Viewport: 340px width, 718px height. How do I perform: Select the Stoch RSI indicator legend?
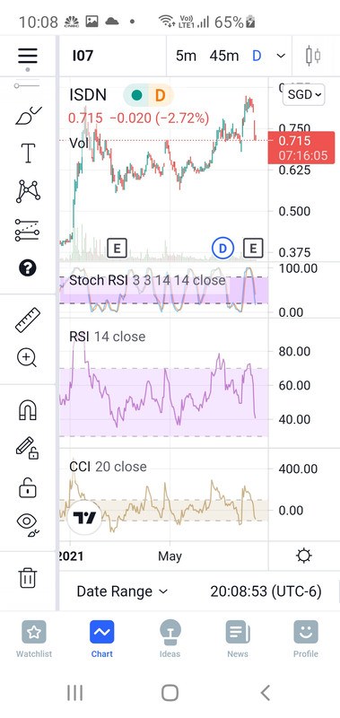coord(147,280)
